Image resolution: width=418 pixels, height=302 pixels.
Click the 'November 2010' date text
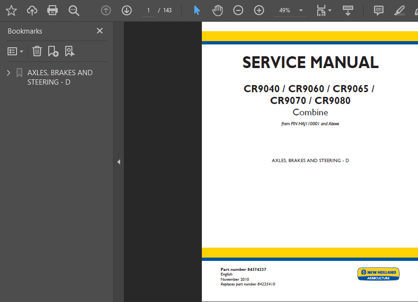(235, 279)
